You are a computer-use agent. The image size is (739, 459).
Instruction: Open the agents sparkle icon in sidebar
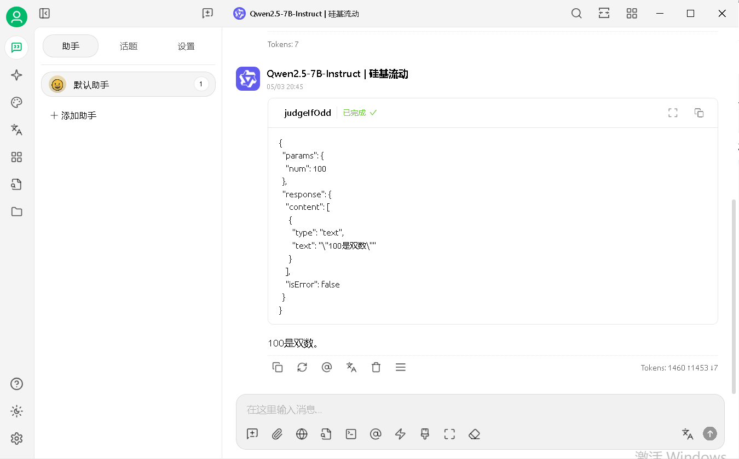(x=17, y=75)
